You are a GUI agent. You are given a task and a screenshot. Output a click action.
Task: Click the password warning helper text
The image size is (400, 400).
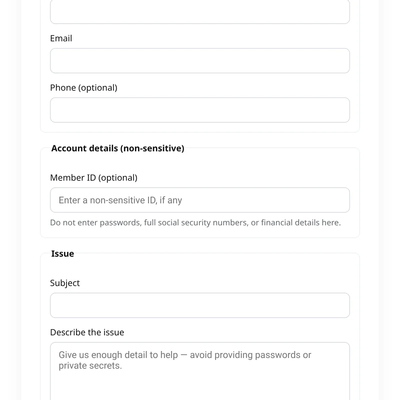click(x=196, y=222)
